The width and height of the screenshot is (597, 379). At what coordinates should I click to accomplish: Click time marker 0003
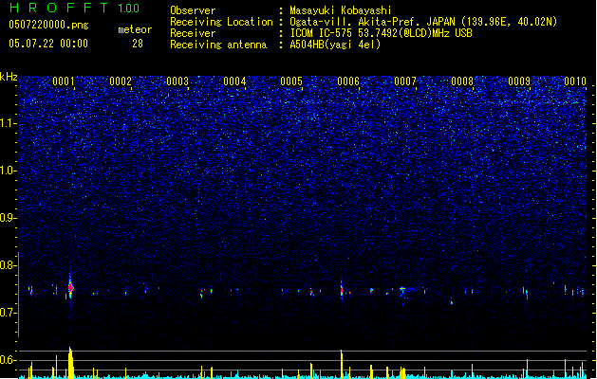click(x=177, y=81)
